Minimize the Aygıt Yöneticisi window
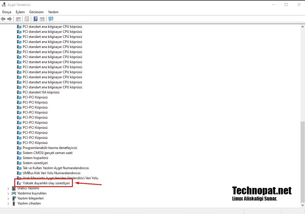The height and width of the screenshot is (214, 305). point(274,5)
